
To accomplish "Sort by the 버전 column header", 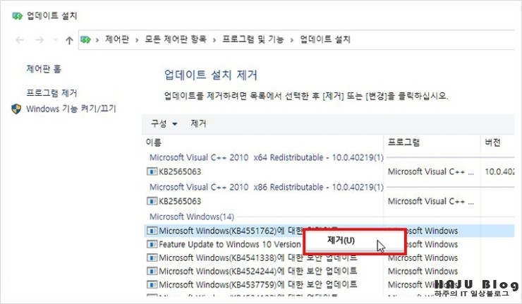I will click(x=492, y=142).
